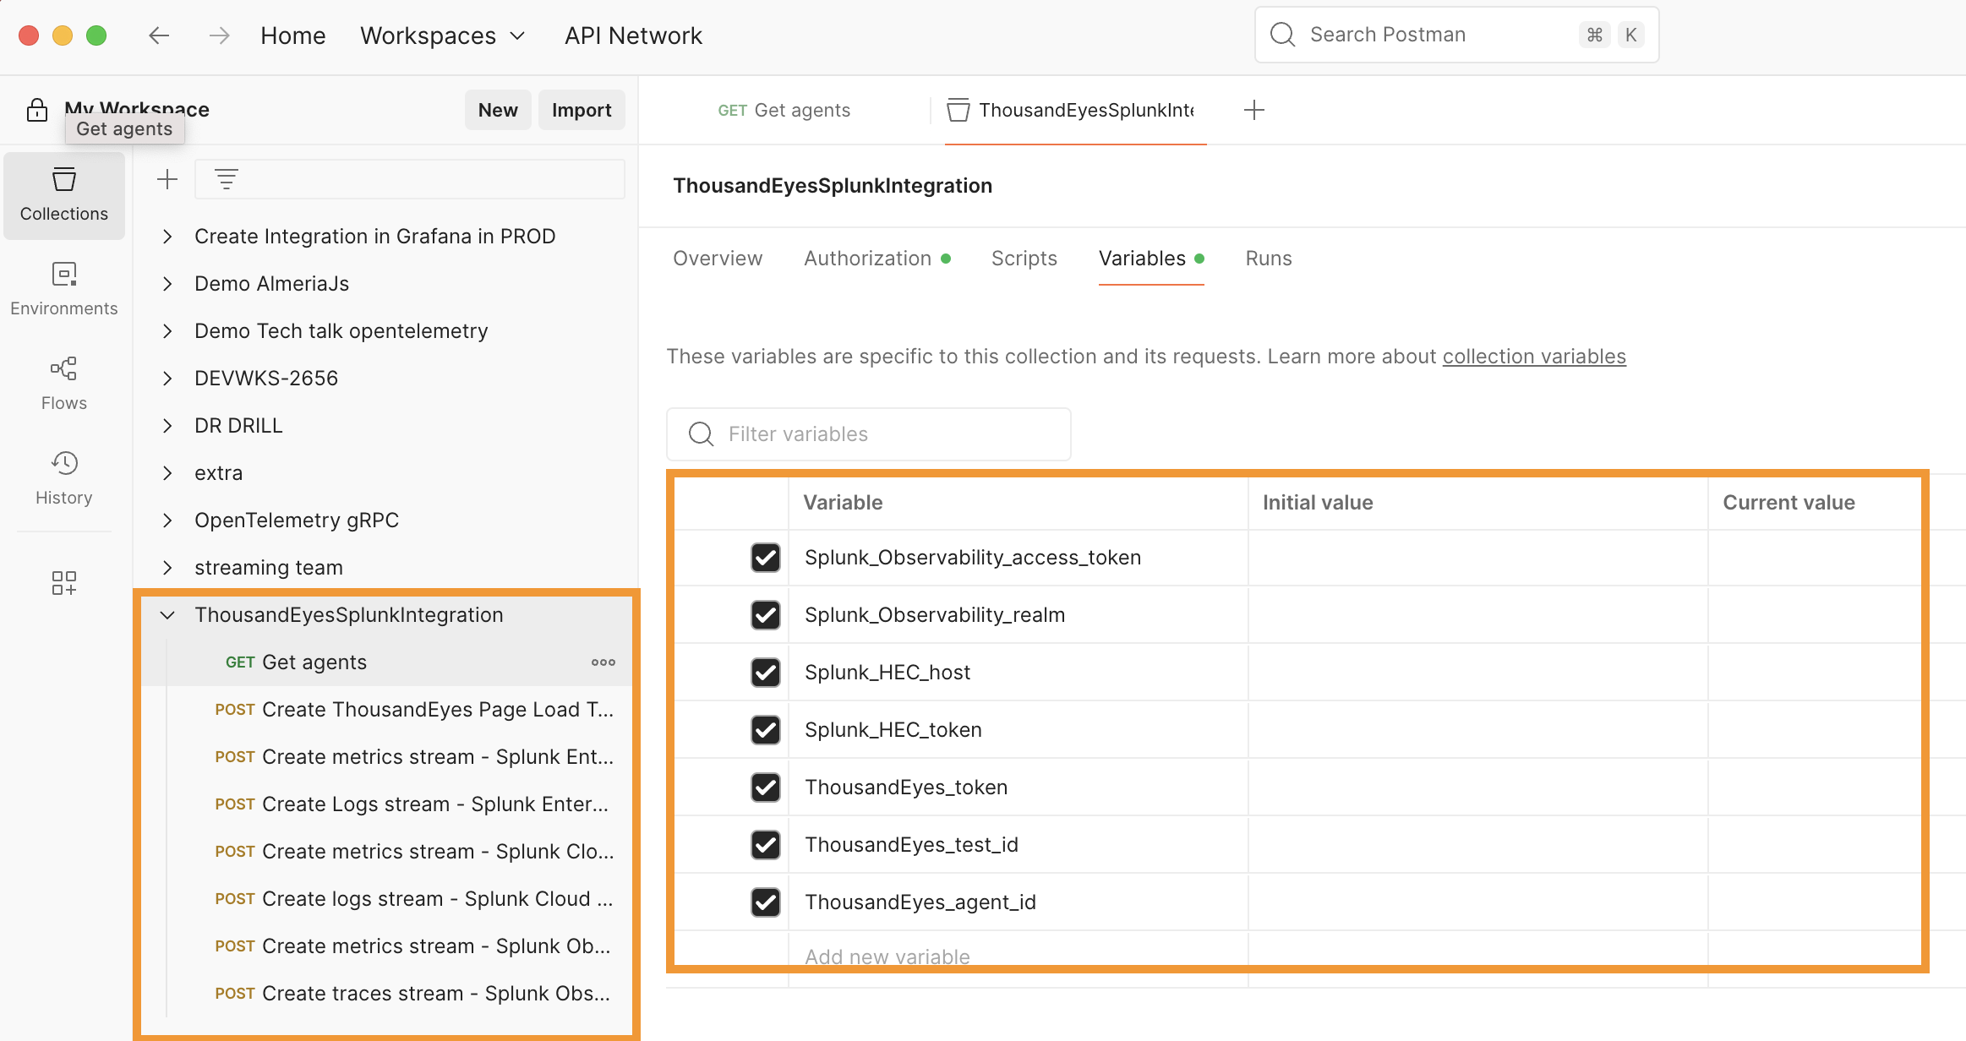Expand the DR DRILL collection

[x=167, y=426]
